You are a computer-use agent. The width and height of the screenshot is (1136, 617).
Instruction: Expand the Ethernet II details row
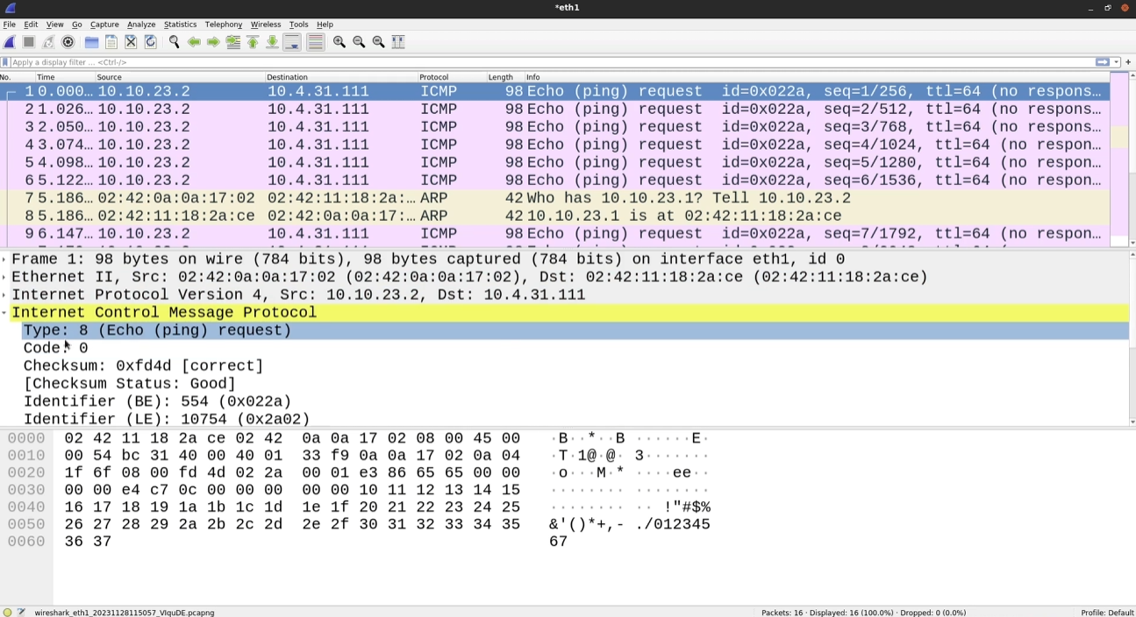click(4, 277)
